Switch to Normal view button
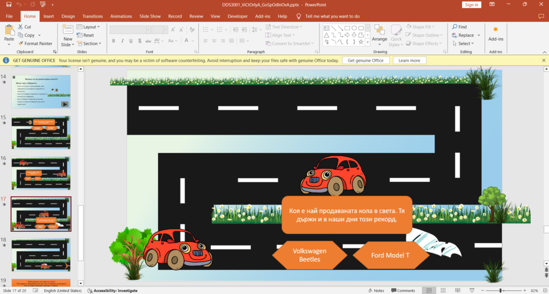Image resolution: width=549 pixels, height=294 pixels. pos(429,290)
